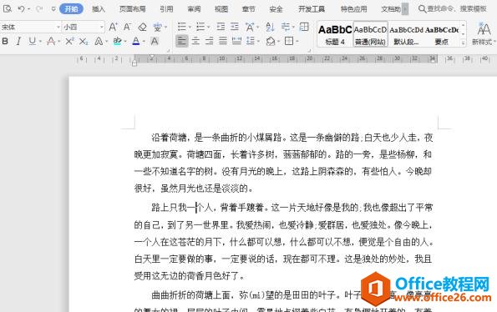
Task: Open the highlight color dropdown arrow
Action: [x=125, y=41]
